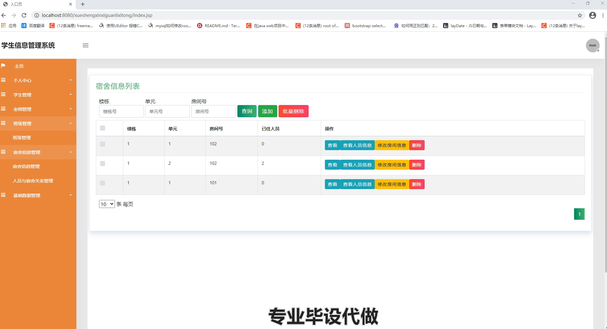Open the bootstrap-select bookmark
The image size is (607, 329).
click(365, 26)
